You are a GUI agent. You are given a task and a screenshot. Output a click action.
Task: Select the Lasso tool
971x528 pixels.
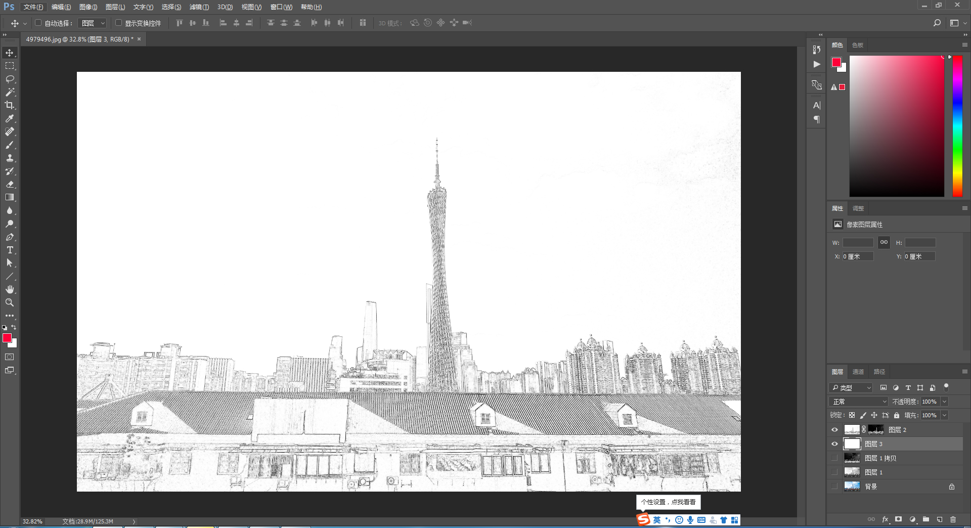tap(10, 79)
